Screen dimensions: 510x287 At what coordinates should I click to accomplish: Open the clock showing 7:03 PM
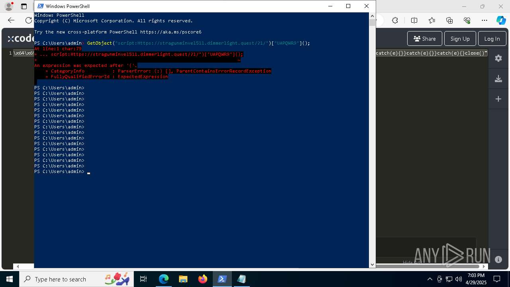(476, 279)
